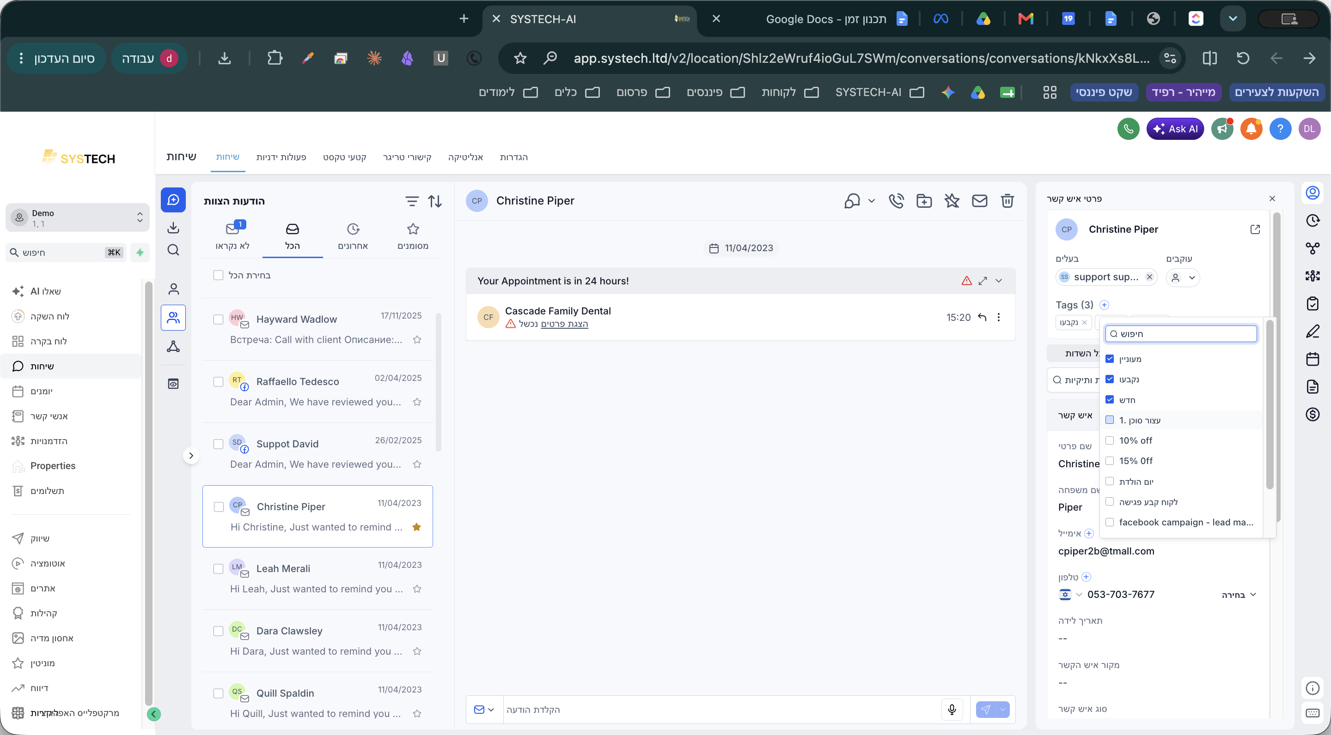Remove support sup... owner with X

(1149, 277)
